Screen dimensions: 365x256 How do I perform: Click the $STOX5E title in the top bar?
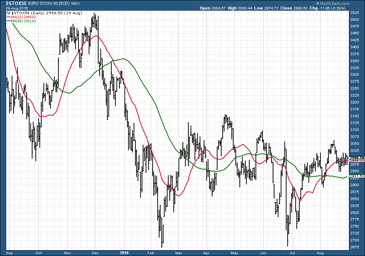pyautogui.click(x=16, y=3)
